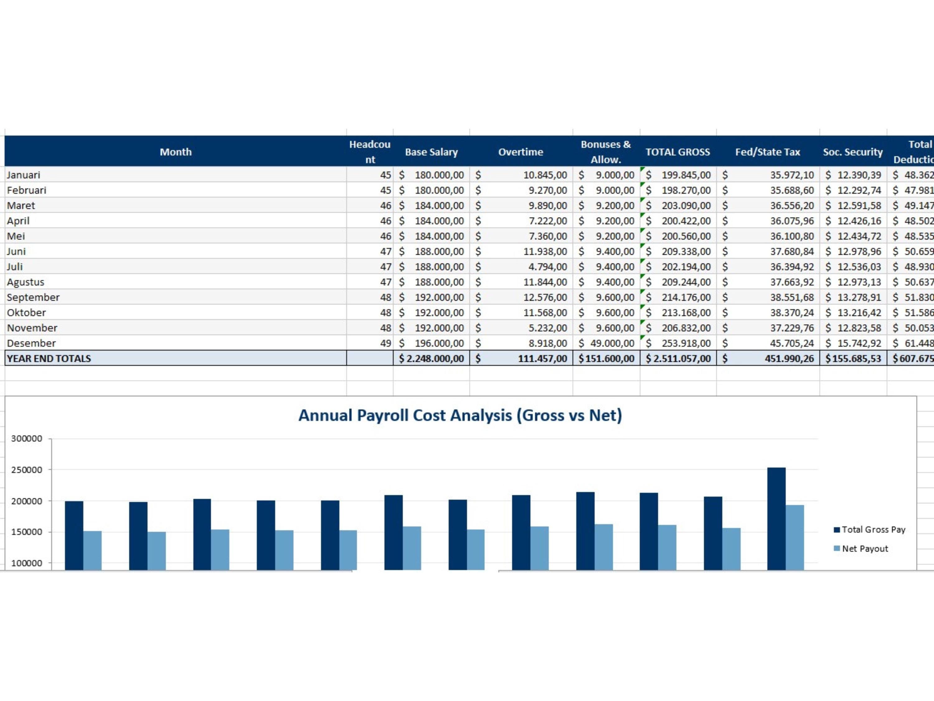Click Oktober Soc. Security 13.216,42

853,312
